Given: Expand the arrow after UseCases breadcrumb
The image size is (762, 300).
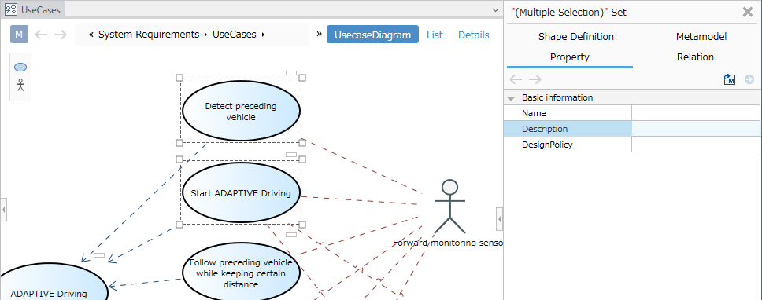Looking at the screenshot, I should click(x=264, y=35).
